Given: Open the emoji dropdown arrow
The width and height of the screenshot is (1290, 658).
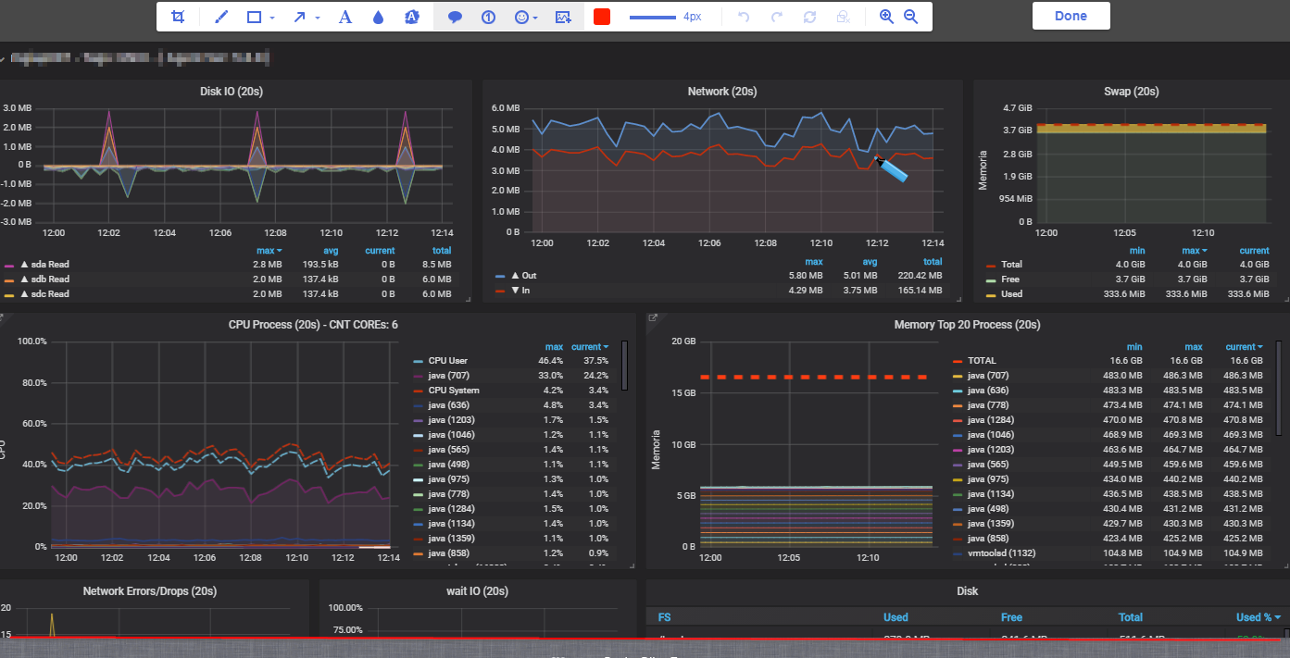Looking at the screenshot, I should [535, 18].
